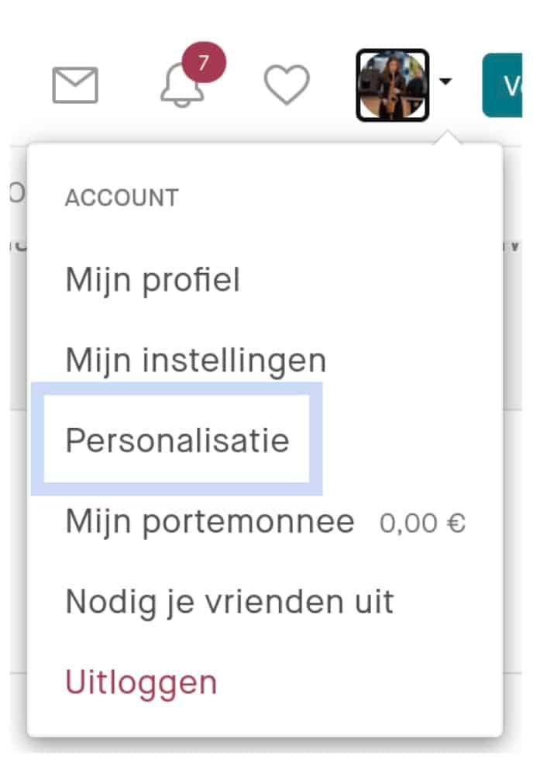Select the Personalisatie menu entry
Viewport: 533px width, 760px height.
point(177,440)
